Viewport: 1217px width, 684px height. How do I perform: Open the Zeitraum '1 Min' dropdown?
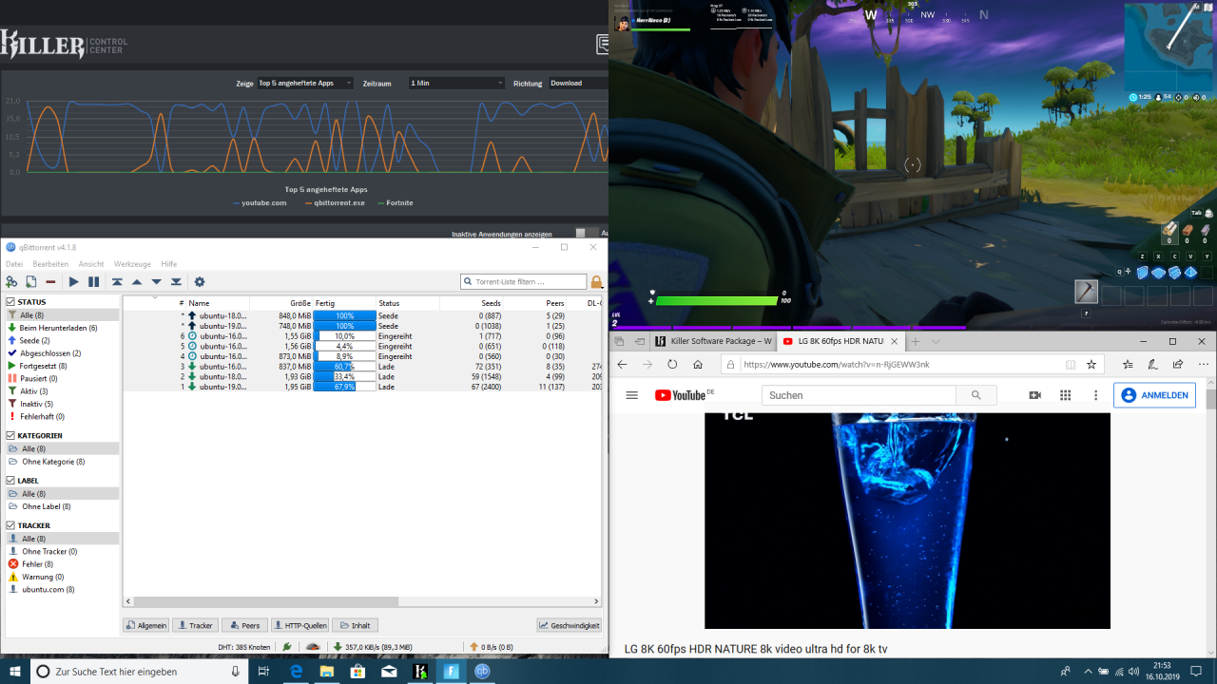[x=457, y=84]
